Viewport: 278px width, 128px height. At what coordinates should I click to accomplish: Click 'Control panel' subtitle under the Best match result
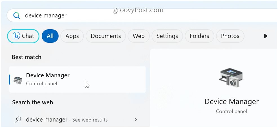click(41, 84)
